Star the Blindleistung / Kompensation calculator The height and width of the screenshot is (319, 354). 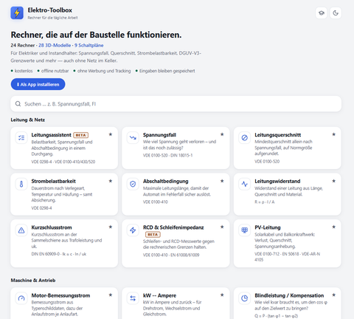[x=333, y=295]
